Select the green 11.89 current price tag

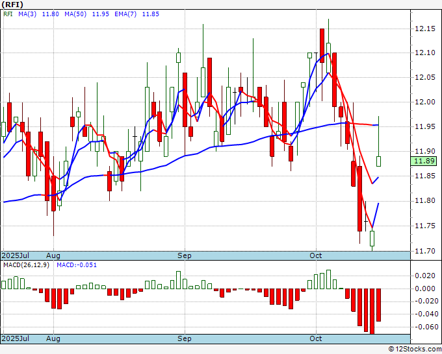pos(424,161)
